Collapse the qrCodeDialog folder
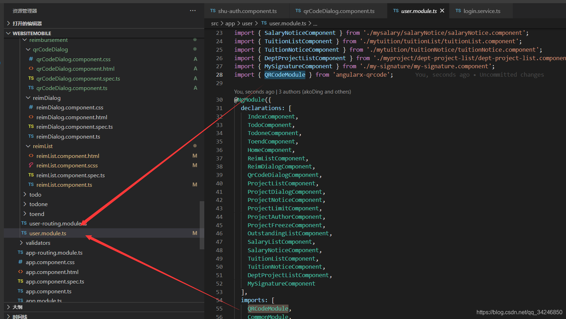Viewport: 566px width, 319px height. point(50,50)
